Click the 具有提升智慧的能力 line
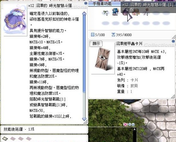This screenshot has height=142, width=176. point(48,30)
